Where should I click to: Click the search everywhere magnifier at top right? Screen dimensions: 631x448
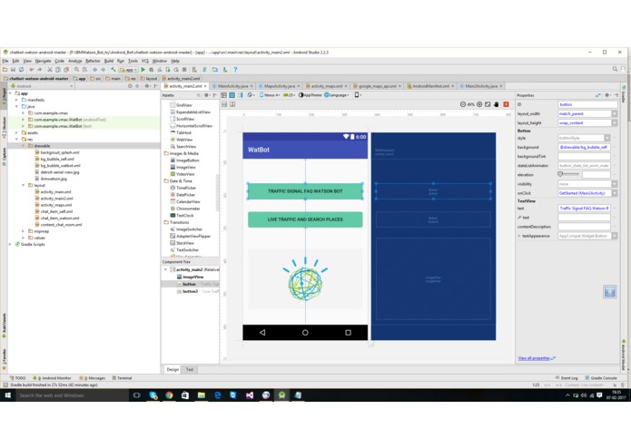click(x=615, y=69)
